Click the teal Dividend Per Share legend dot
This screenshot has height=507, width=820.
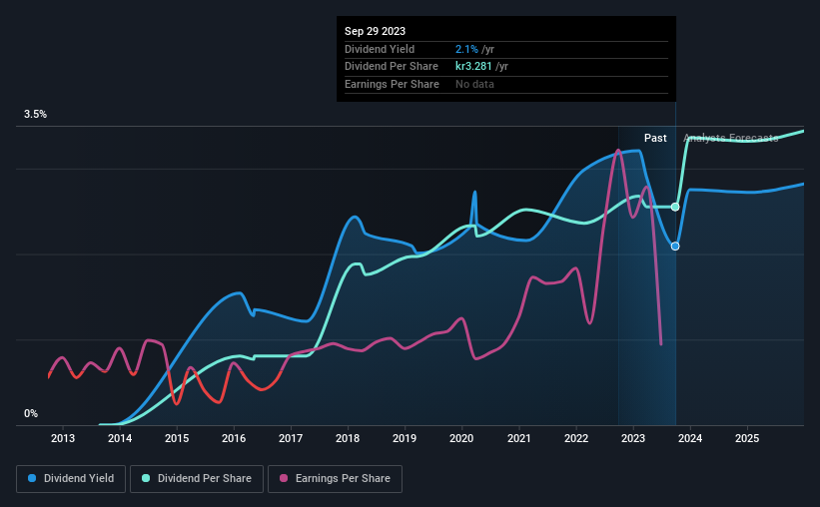146,478
